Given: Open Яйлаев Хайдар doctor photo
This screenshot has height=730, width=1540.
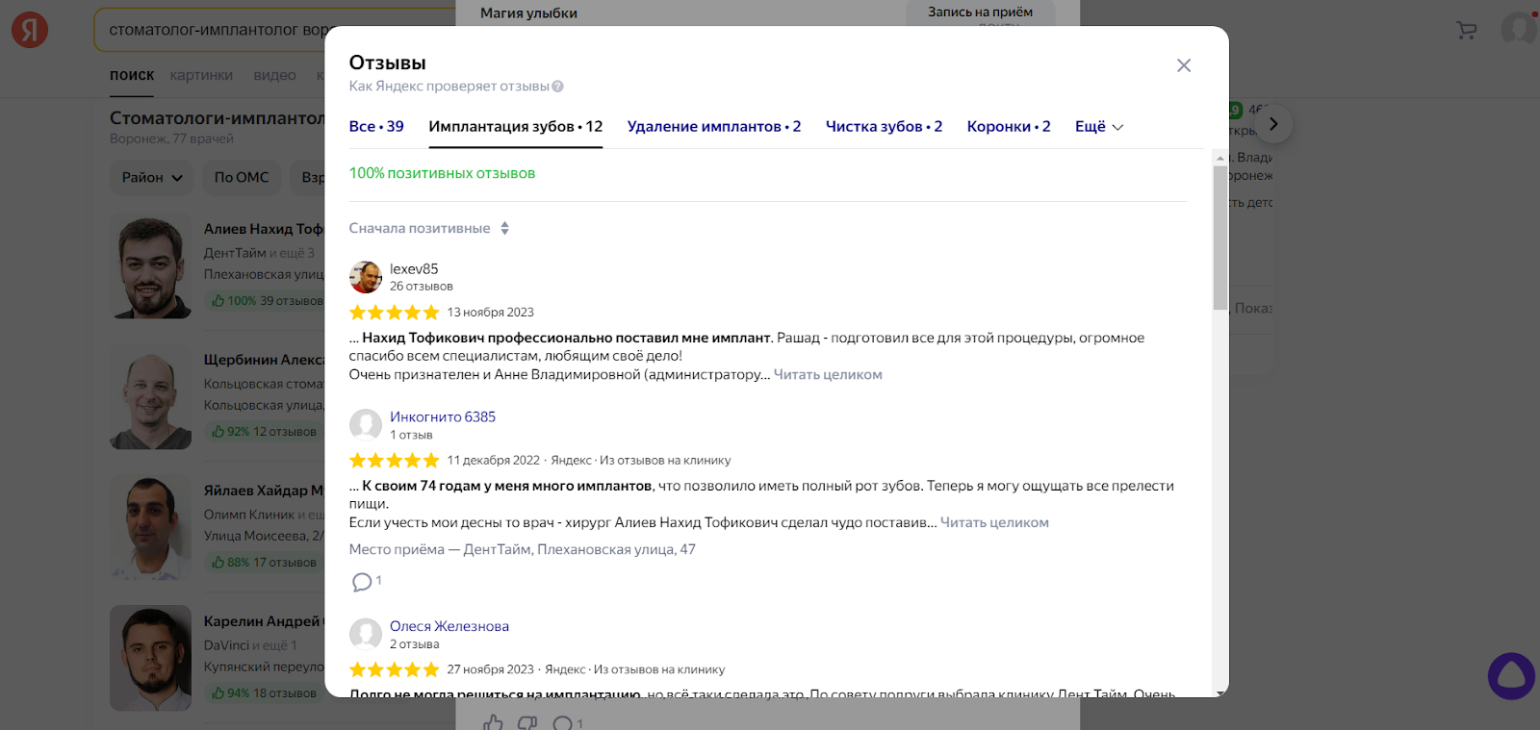Looking at the screenshot, I should (x=150, y=527).
